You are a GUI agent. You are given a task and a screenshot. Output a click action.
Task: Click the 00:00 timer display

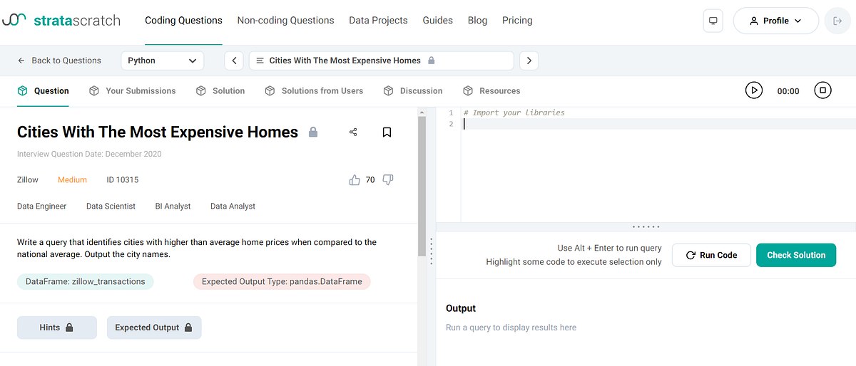point(788,91)
